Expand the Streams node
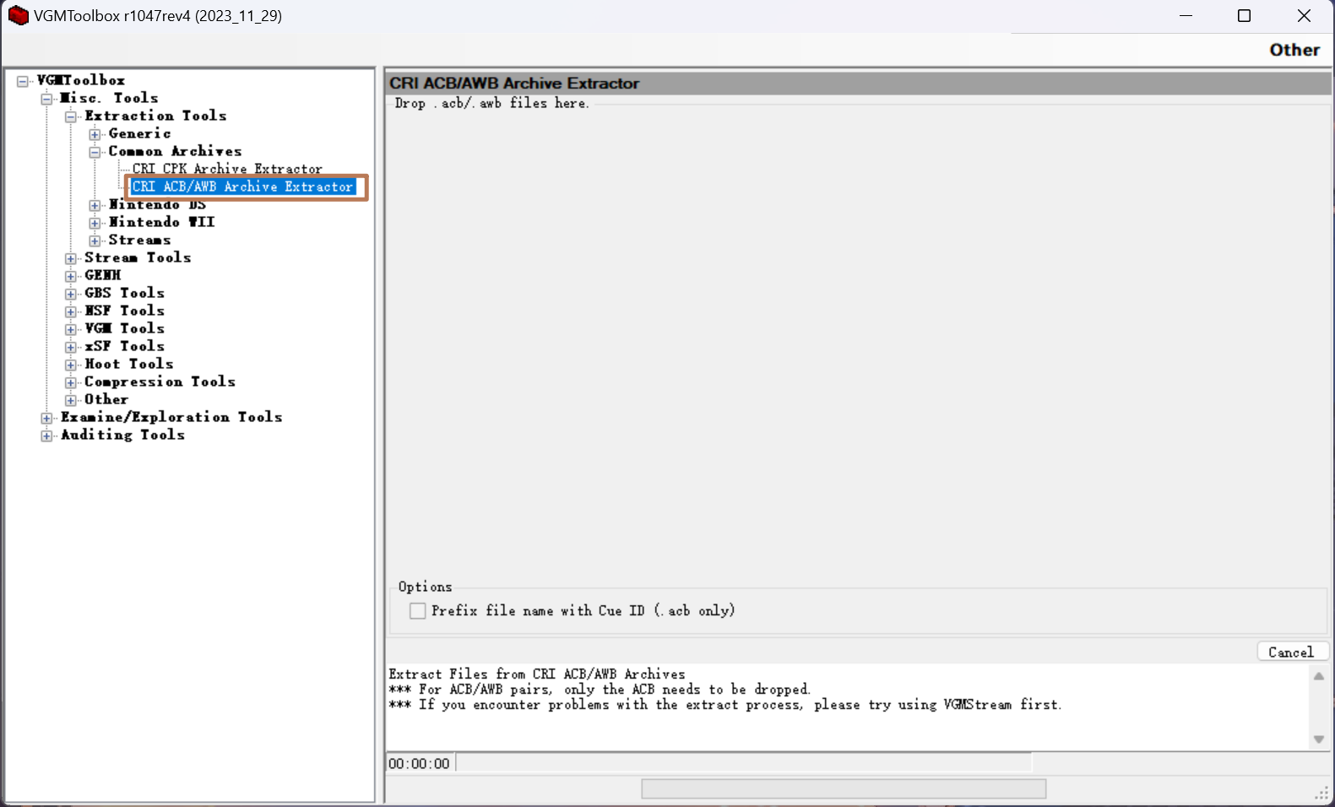The width and height of the screenshot is (1335, 807). coord(95,241)
